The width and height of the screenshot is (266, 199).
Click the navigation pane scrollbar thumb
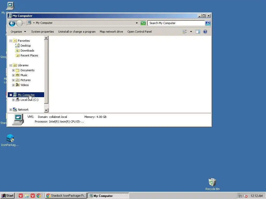(x=46, y=72)
